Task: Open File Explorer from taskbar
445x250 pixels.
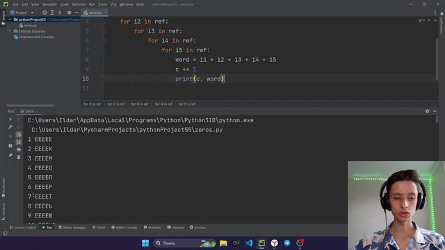Action: click(223, 243)
